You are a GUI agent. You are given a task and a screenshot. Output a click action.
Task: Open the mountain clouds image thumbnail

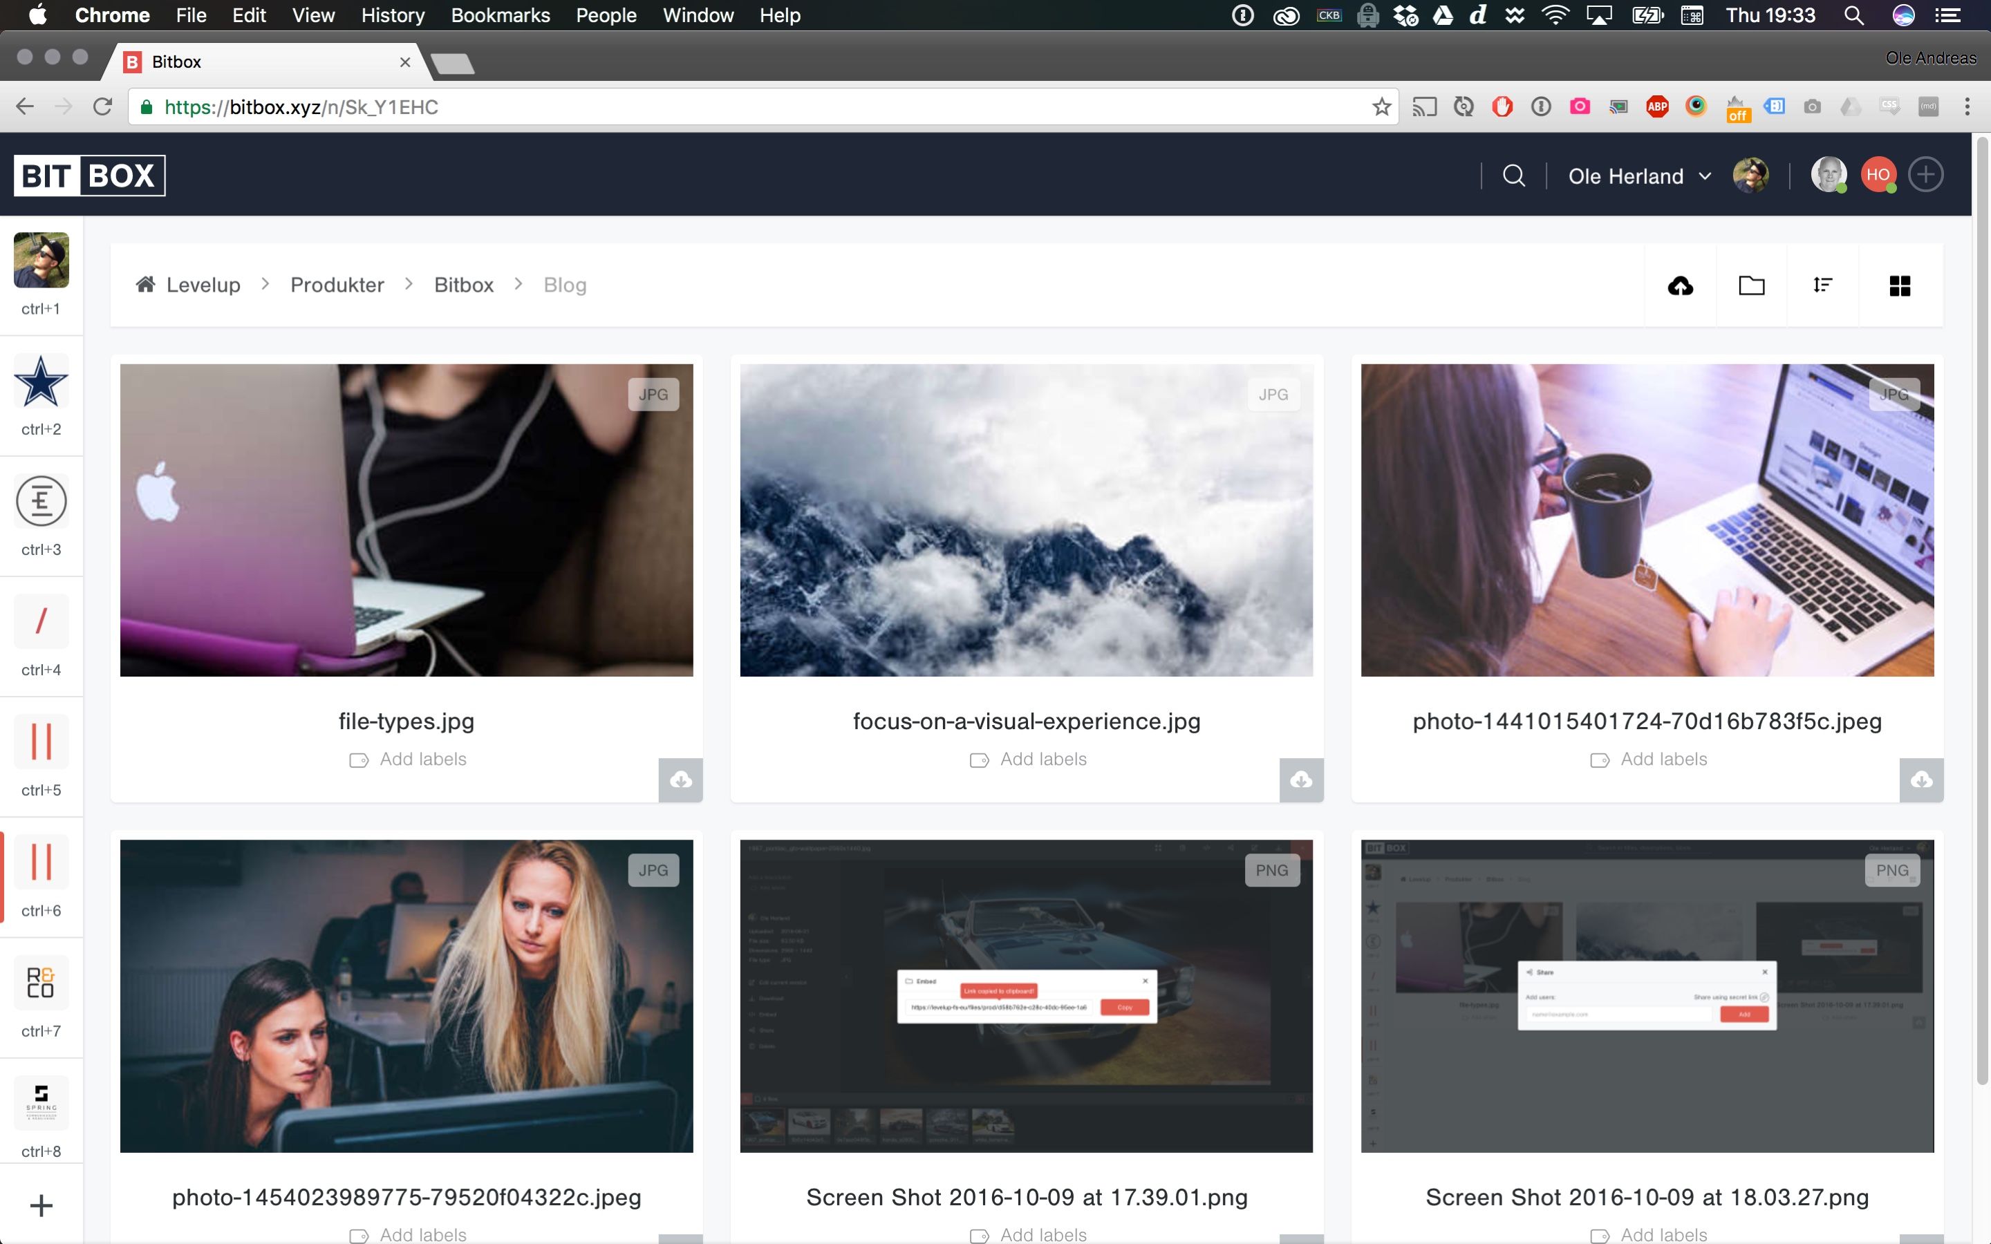point(1026,520)
